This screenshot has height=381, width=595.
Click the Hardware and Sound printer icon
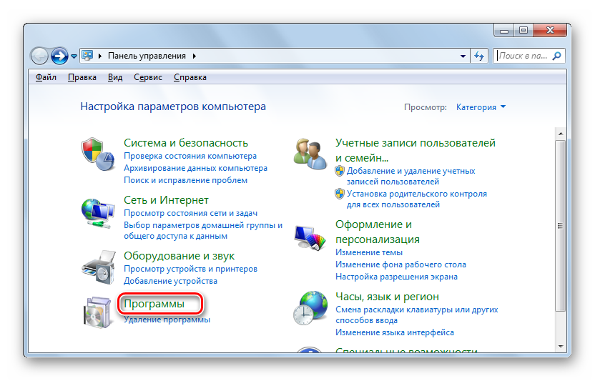point(97,267)
